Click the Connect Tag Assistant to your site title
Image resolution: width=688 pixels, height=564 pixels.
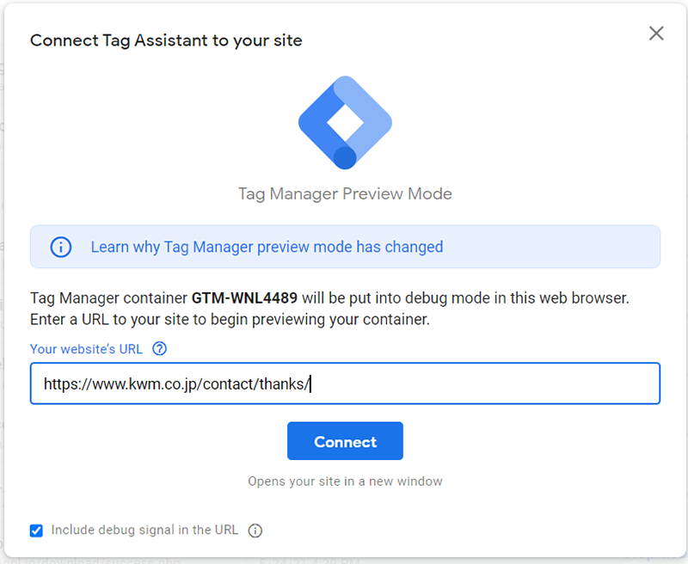pyautogui.click(x=166, y=40)
